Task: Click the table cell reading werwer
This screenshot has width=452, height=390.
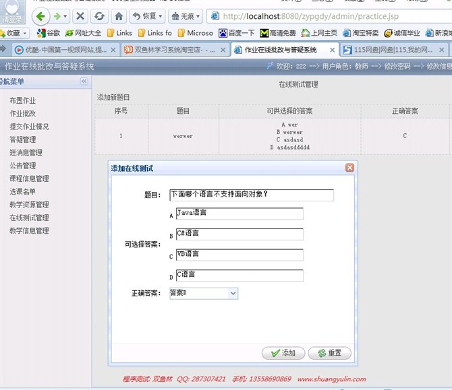Action: coord(183,136)
